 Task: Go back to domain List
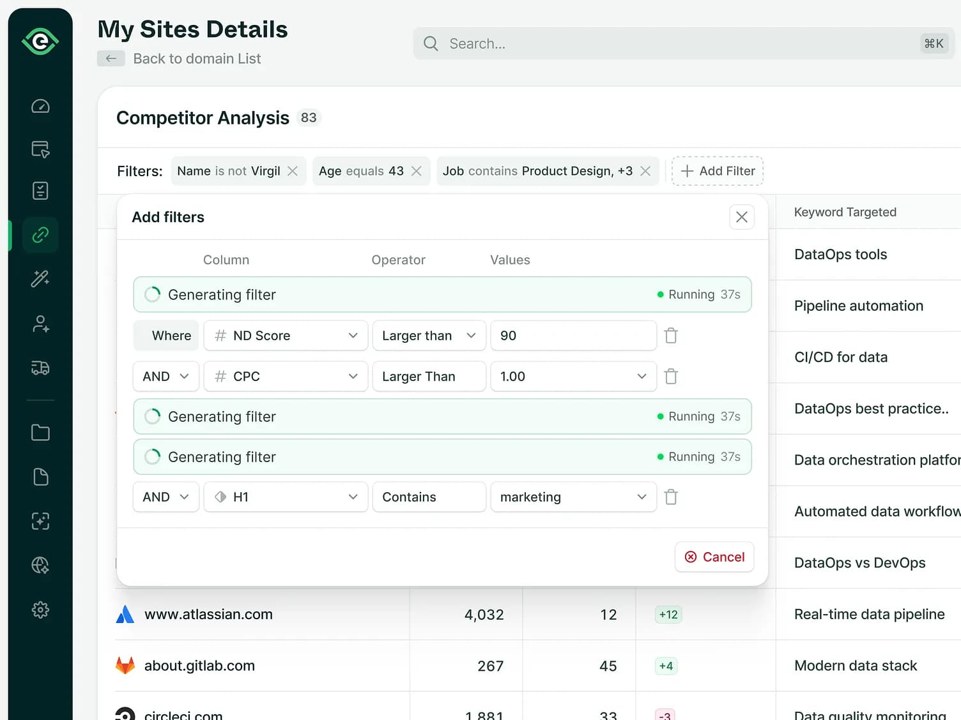click(x=196, y=58)
